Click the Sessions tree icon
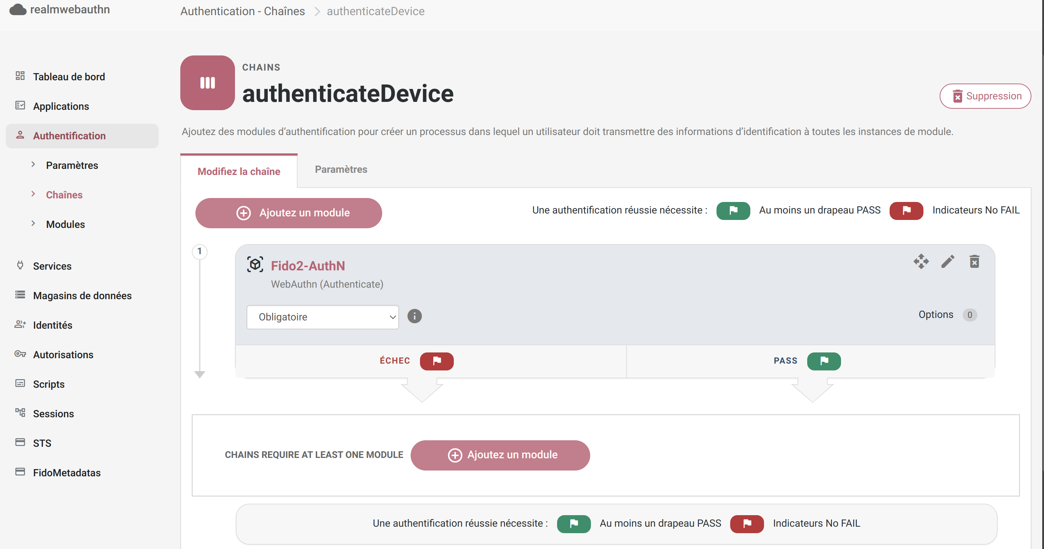The height and width of the screenshot is (549, 1044). (x=20, y=413)
